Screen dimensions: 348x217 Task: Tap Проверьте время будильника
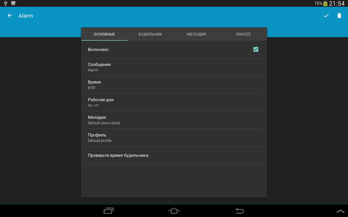pos(174,155)
